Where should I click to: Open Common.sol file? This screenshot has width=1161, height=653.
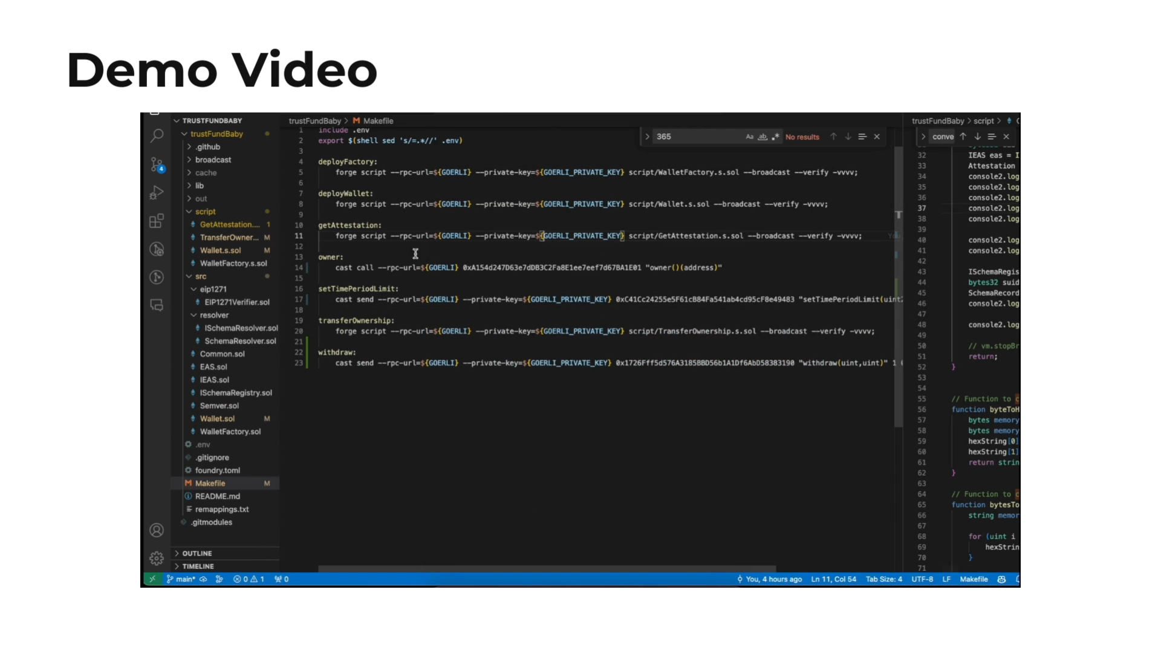point(225,354)
